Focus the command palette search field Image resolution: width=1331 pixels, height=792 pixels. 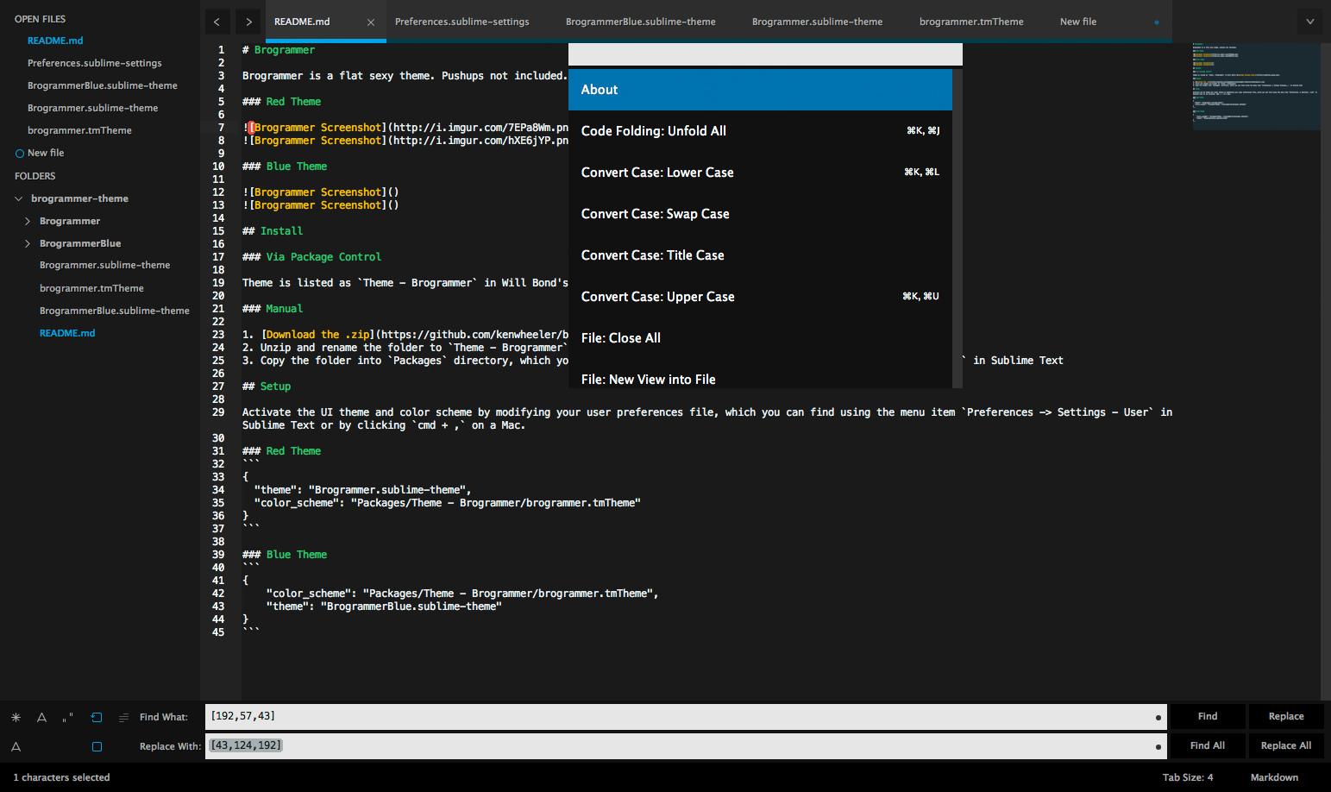[765, 53]
